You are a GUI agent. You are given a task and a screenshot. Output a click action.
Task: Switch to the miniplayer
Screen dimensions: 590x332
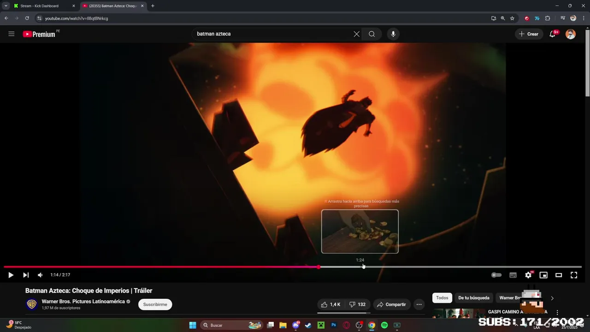(x=543, y=275)
